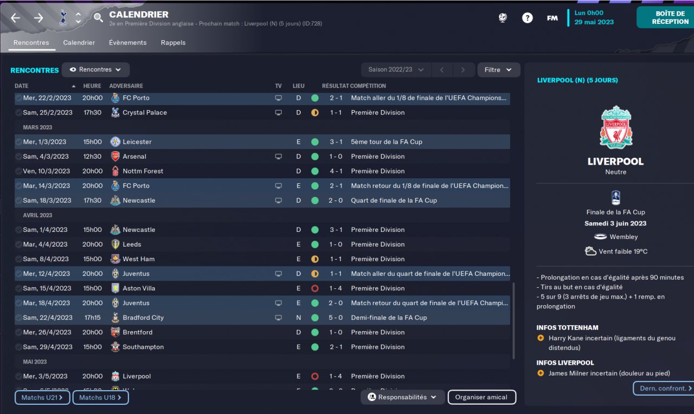Go back with the left arrow
694x414 pixels.
coord(15,18)
